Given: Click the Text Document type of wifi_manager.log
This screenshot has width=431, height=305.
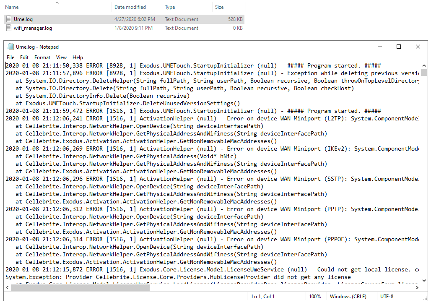Looking at the screenshot, I should point(182,28).
